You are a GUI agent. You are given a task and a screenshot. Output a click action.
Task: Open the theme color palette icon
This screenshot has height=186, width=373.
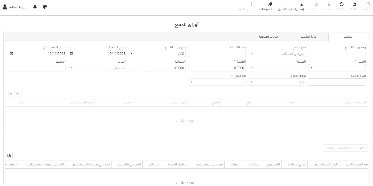pos(45,7)
